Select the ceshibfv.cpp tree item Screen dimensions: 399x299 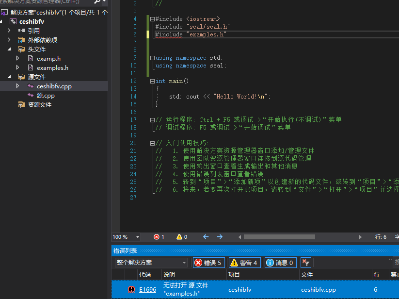click(x=54, y=86)
